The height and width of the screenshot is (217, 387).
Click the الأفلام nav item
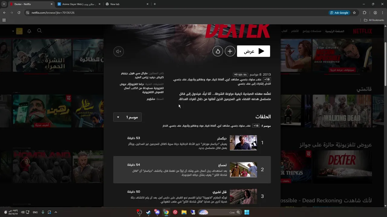[295, 31]
